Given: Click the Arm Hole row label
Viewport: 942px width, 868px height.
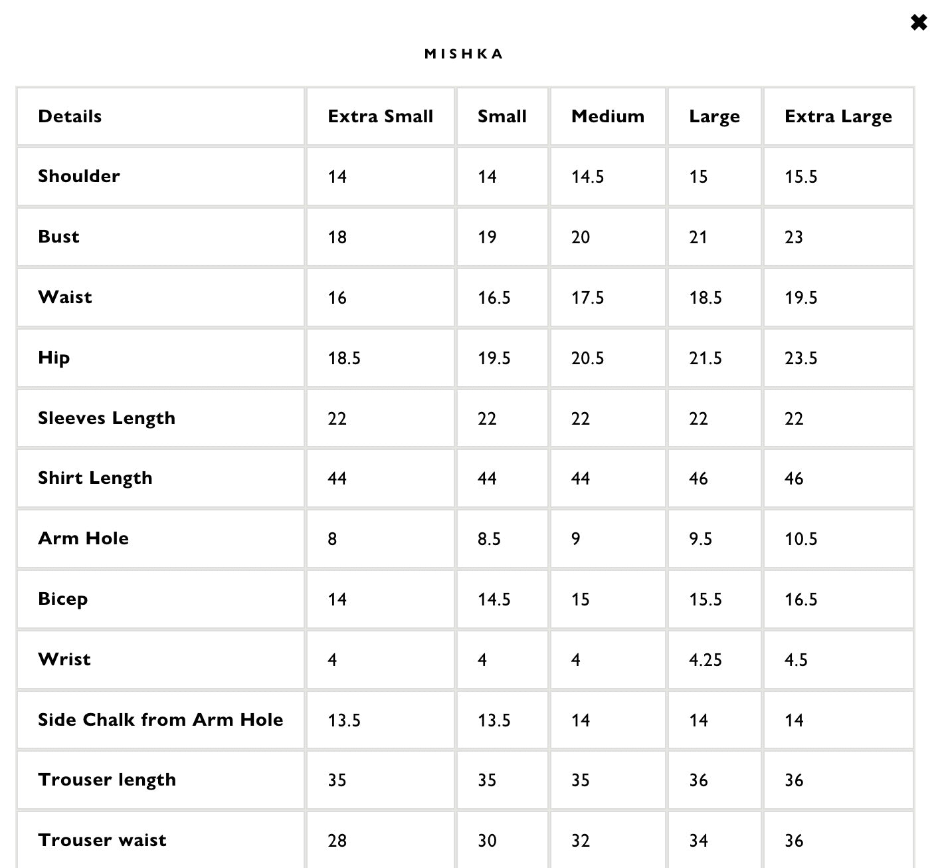Looking at the screenshot, I should pos(83,538).
